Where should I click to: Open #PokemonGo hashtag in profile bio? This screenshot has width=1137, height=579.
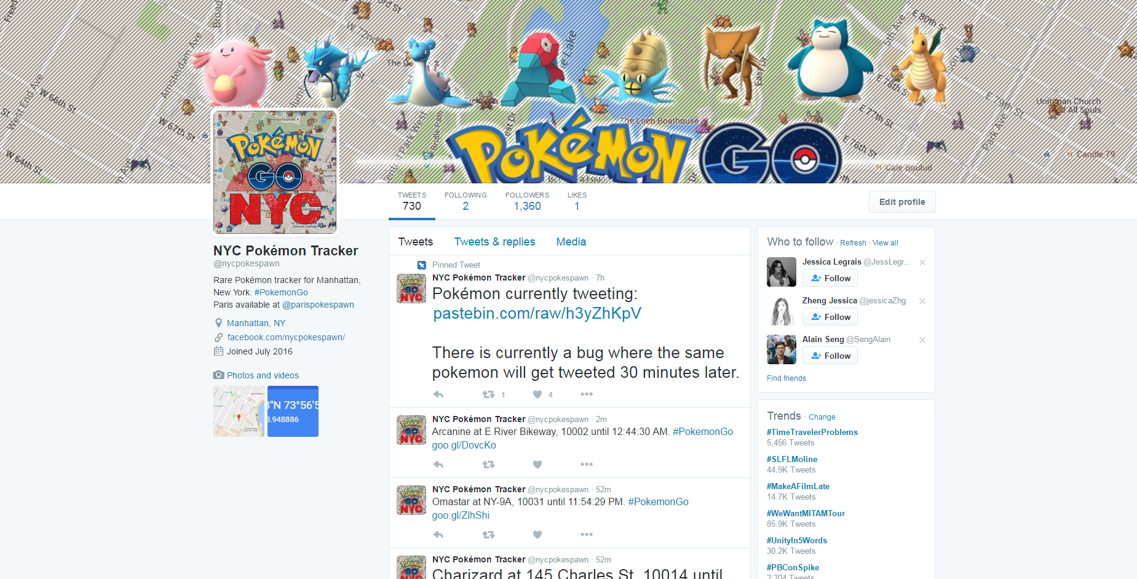[281, 292]
